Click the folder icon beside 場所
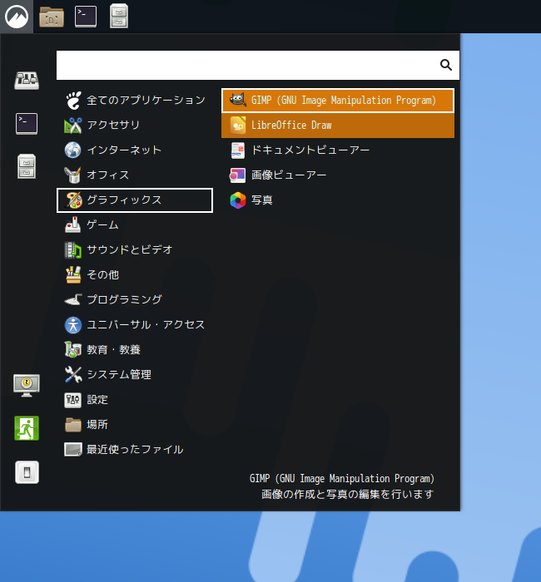The image size is (541, 582). (73, 425)
